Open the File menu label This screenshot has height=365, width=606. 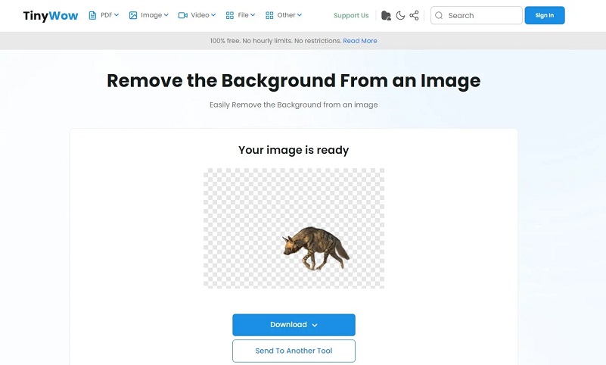pyautogui.click(x=243, y=15)
